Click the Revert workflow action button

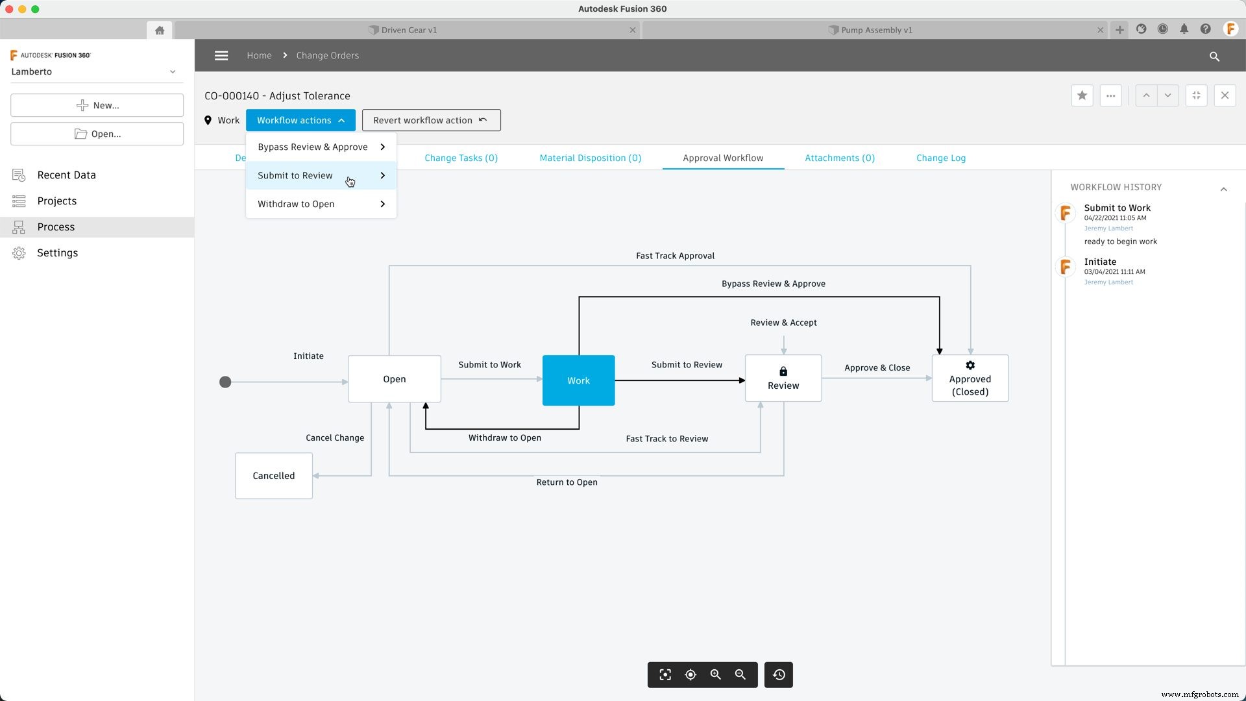(431, 120)
